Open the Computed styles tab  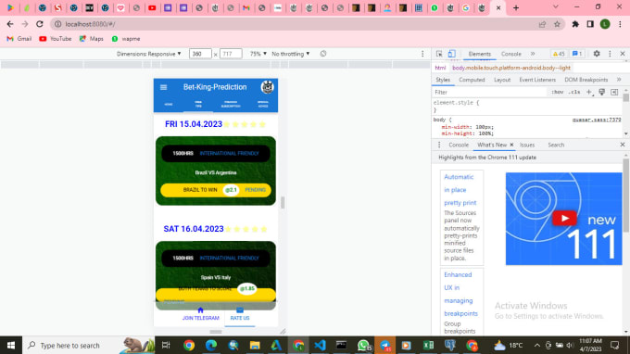472,80
